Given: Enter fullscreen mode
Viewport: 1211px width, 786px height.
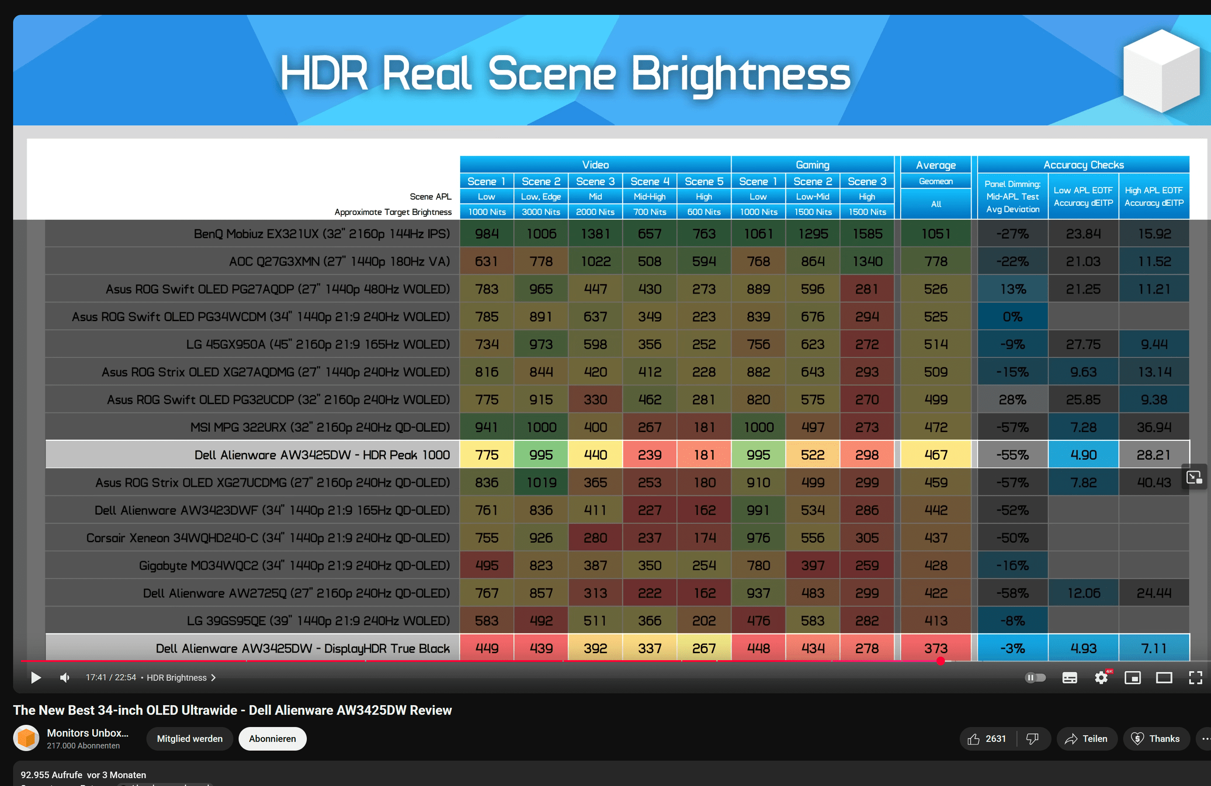Looking at the screenshot, I should 1195,677.
